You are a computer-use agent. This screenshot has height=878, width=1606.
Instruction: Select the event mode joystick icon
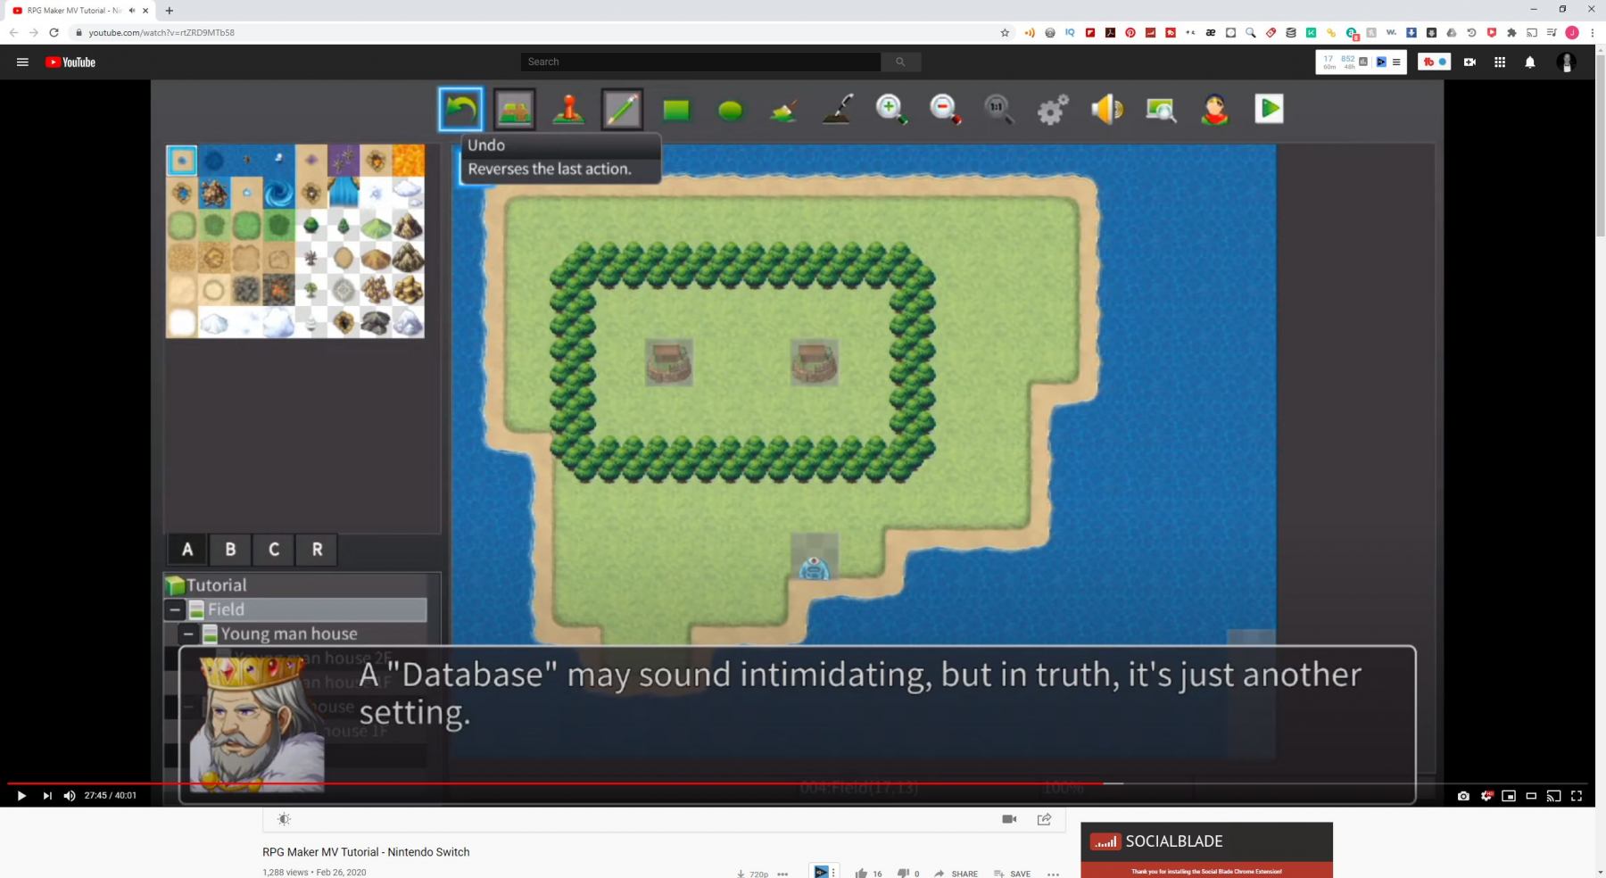coord(568,109)
